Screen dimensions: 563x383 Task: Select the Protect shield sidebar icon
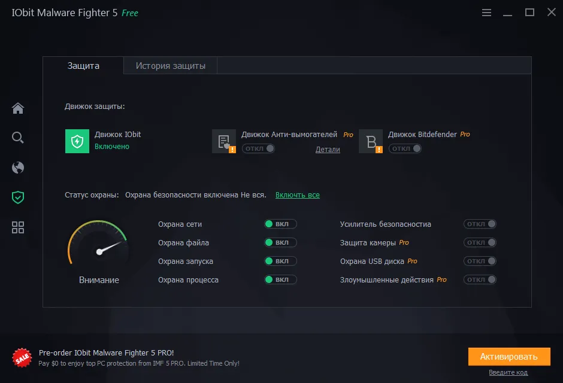18,197
